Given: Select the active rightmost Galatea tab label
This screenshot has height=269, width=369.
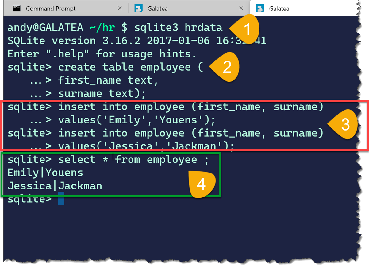Looking at the screenshot, I should (279, 9).
